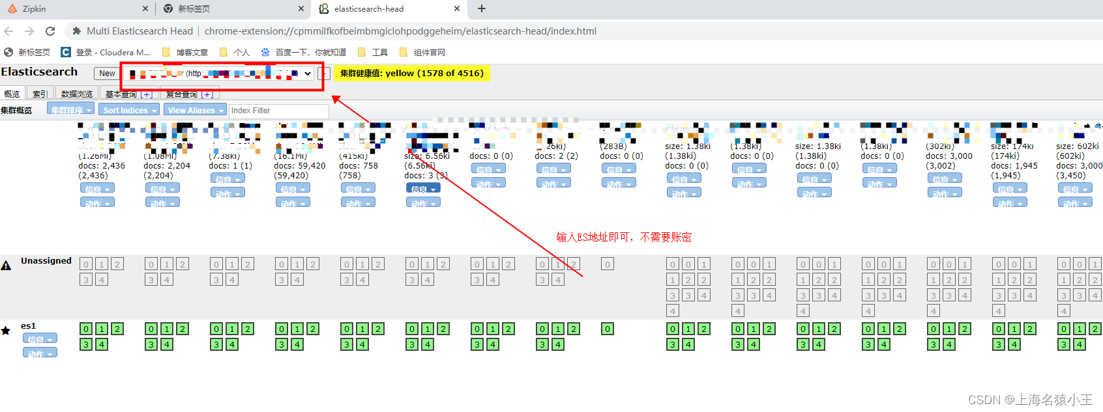Click the browser forward arrow

[29, 31]
